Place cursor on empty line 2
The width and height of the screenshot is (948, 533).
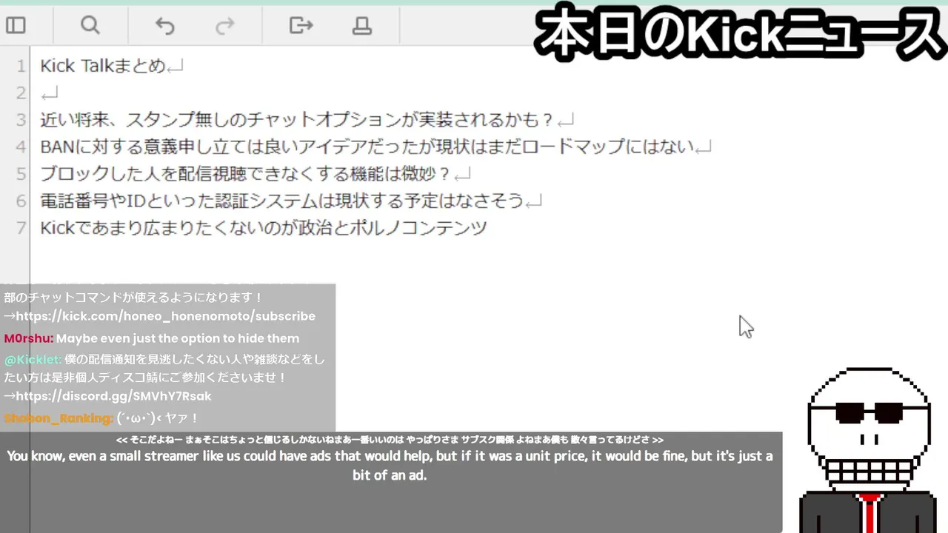tap(50, 93)
